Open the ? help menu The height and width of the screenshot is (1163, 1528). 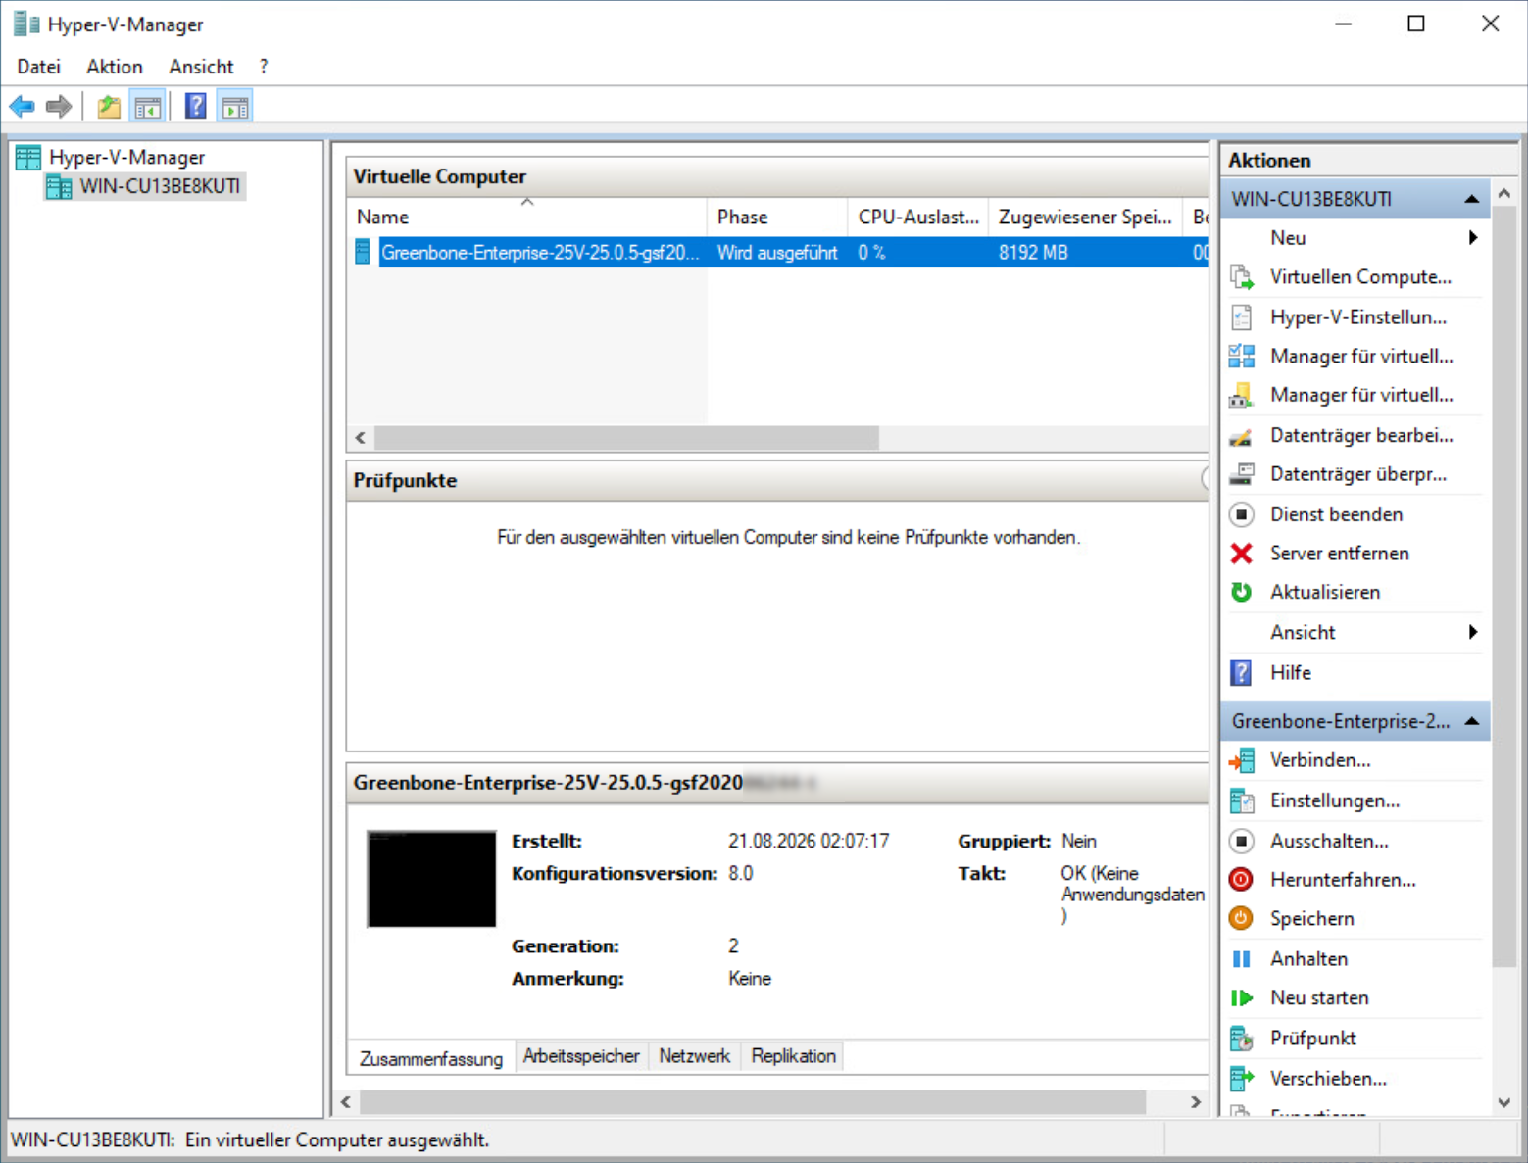[264, 67]
